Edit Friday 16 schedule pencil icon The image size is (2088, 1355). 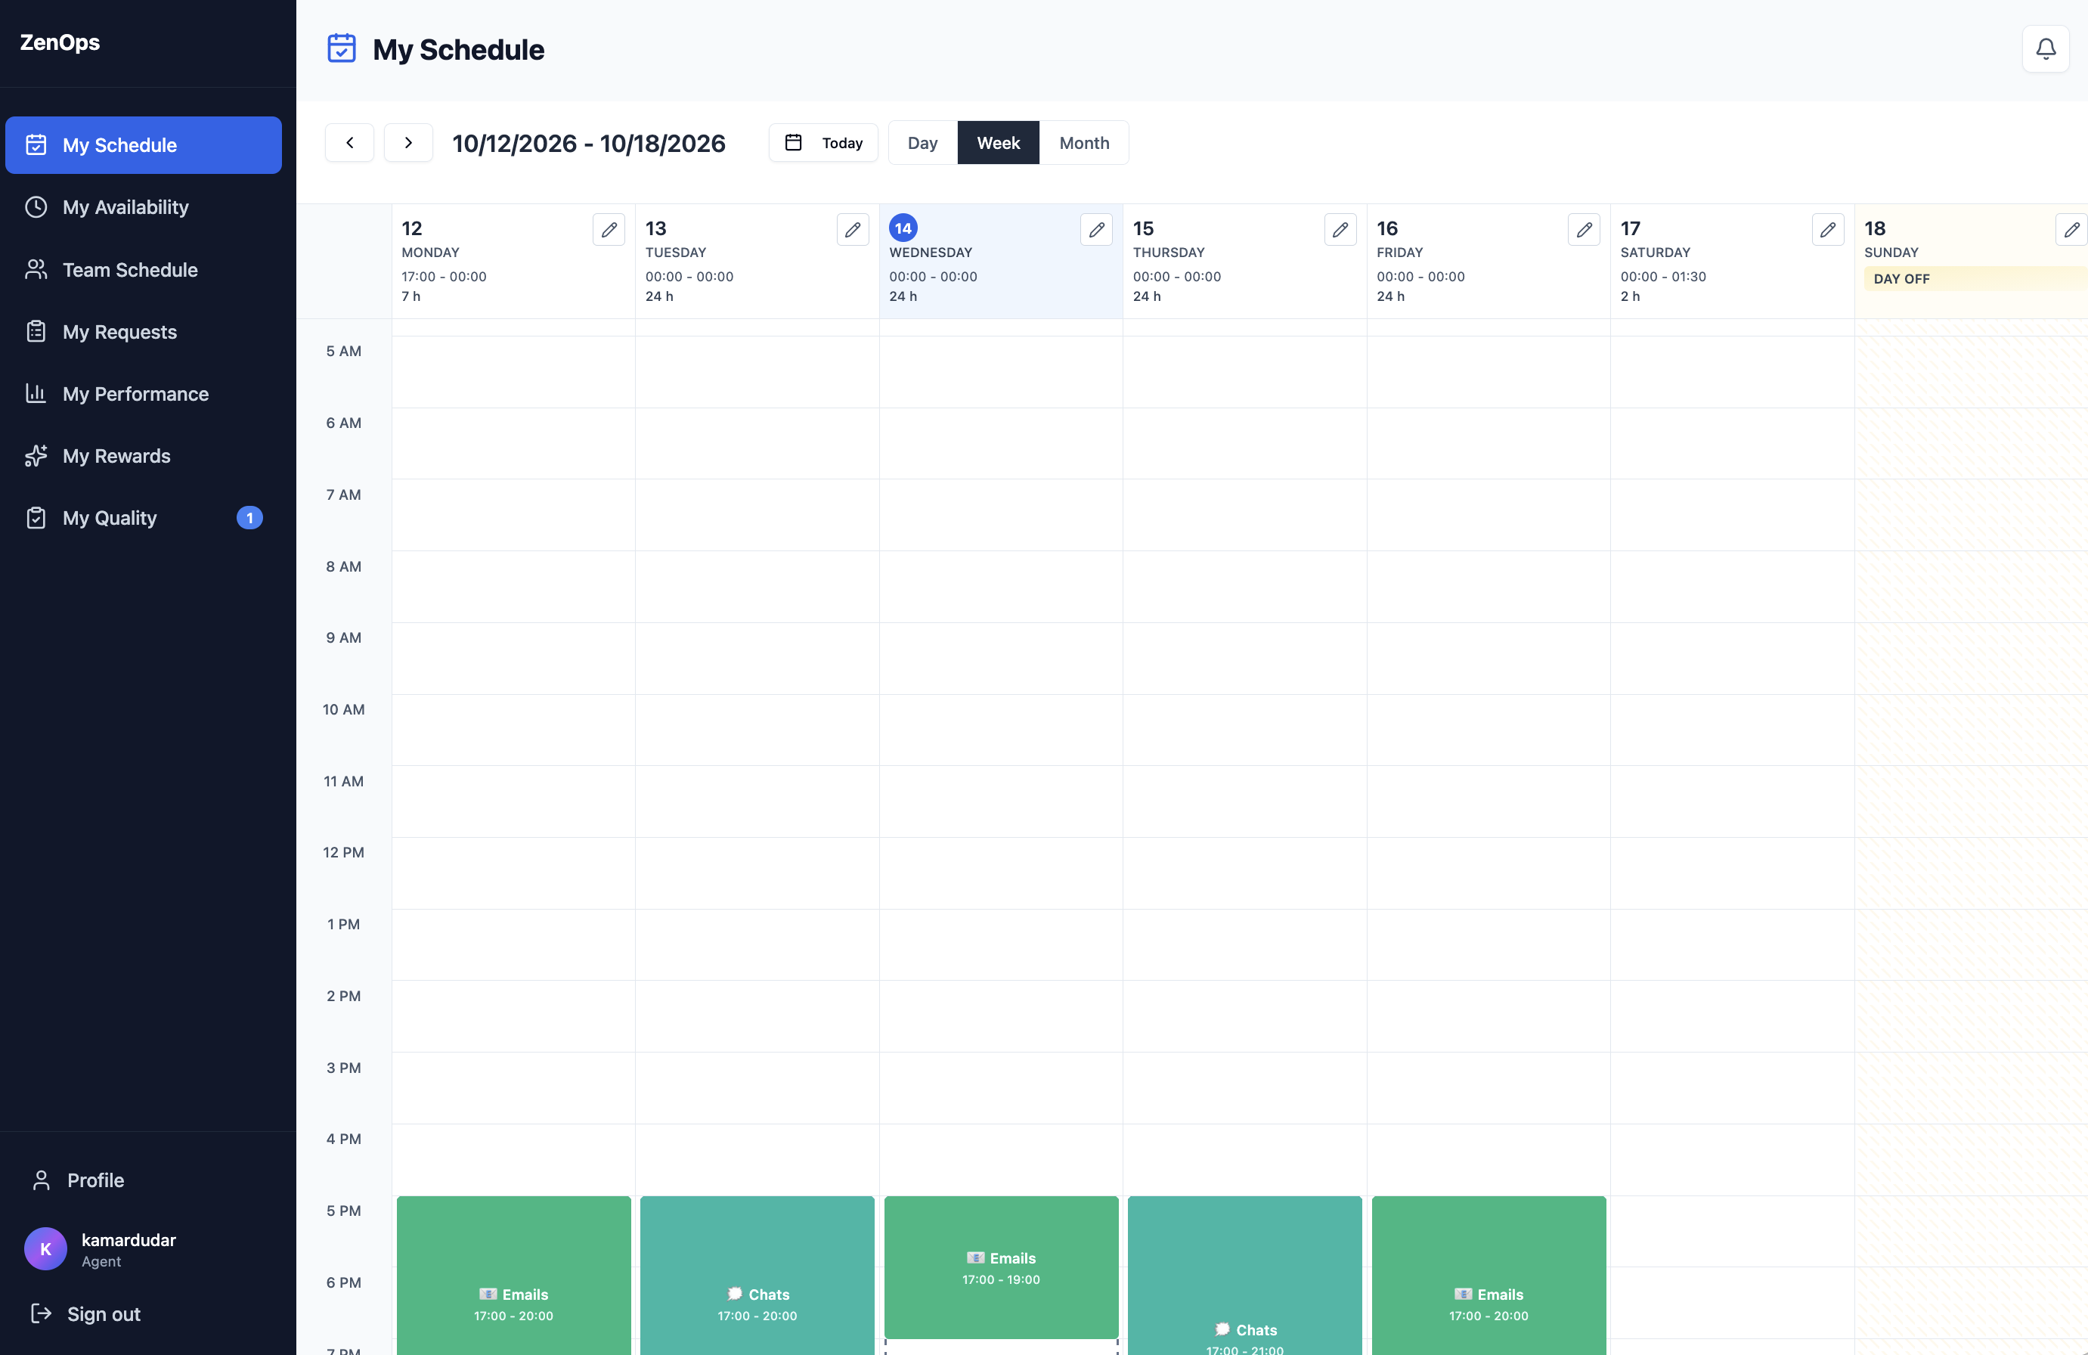[1585, 229]
